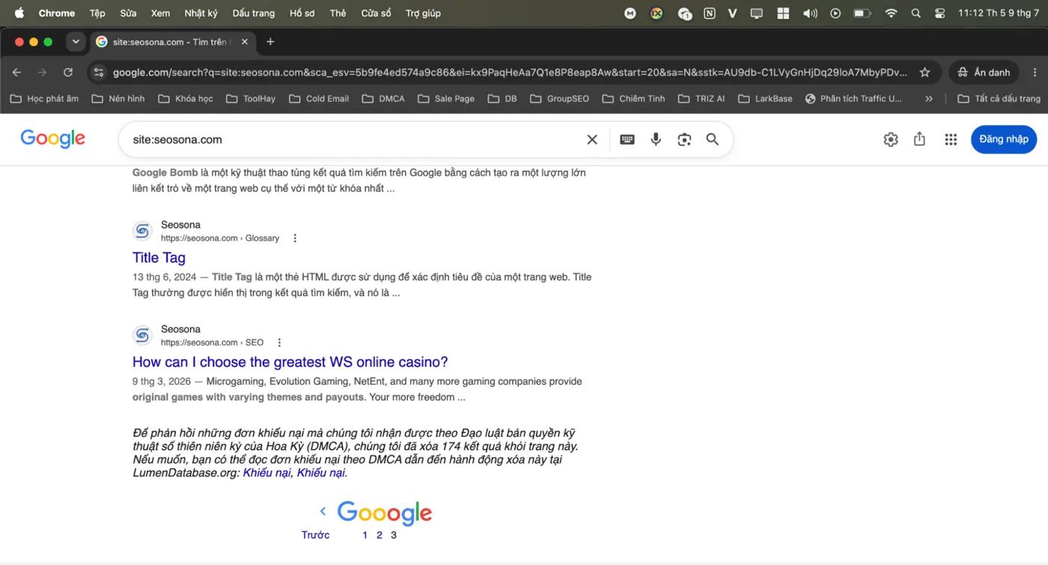Screen dimensions: 1048x565
Task: Open the tab search dropdown arrow
Action: 76,42
